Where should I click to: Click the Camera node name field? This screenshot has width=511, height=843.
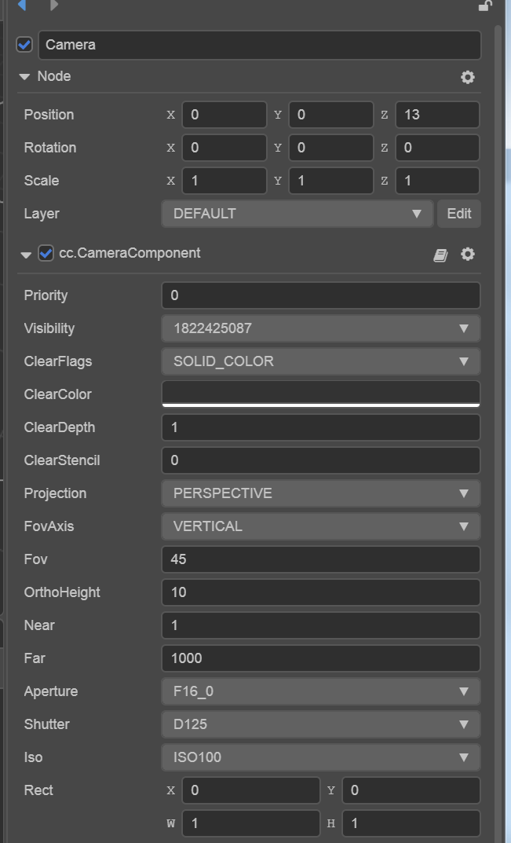coord(259,45)
